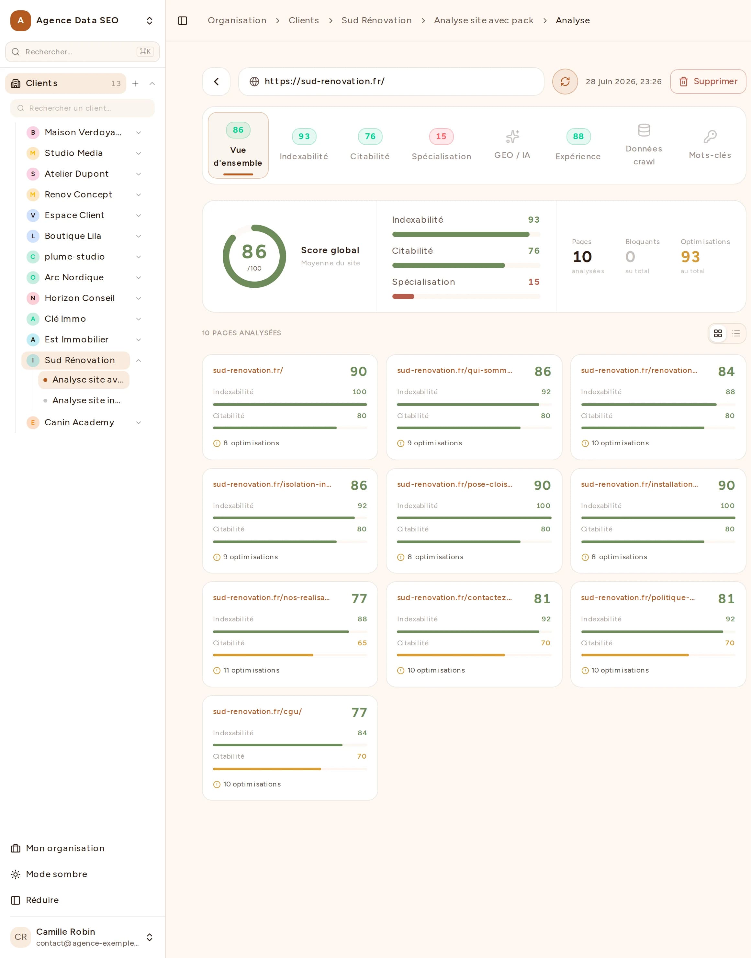Toggle the sidebar panel icon
The height and width of the screenshot is (958, 751).
pos(183,21)
